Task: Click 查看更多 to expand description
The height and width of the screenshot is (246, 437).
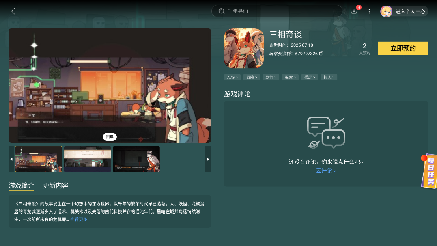Action: 79,220
